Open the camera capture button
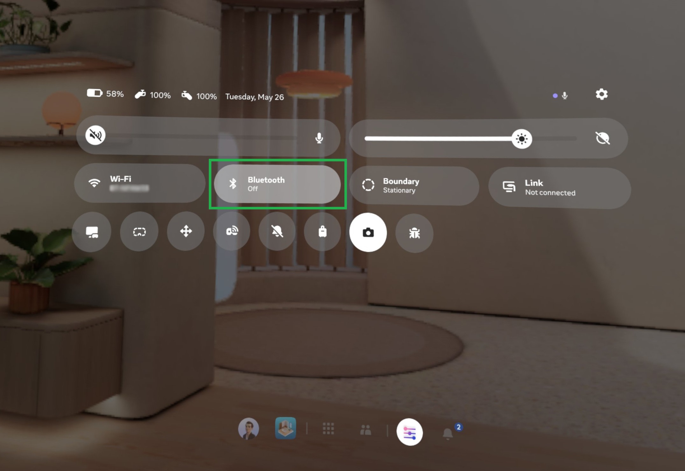Image resolution: width=685 pixels, height=471 pixels. point(368,232)
